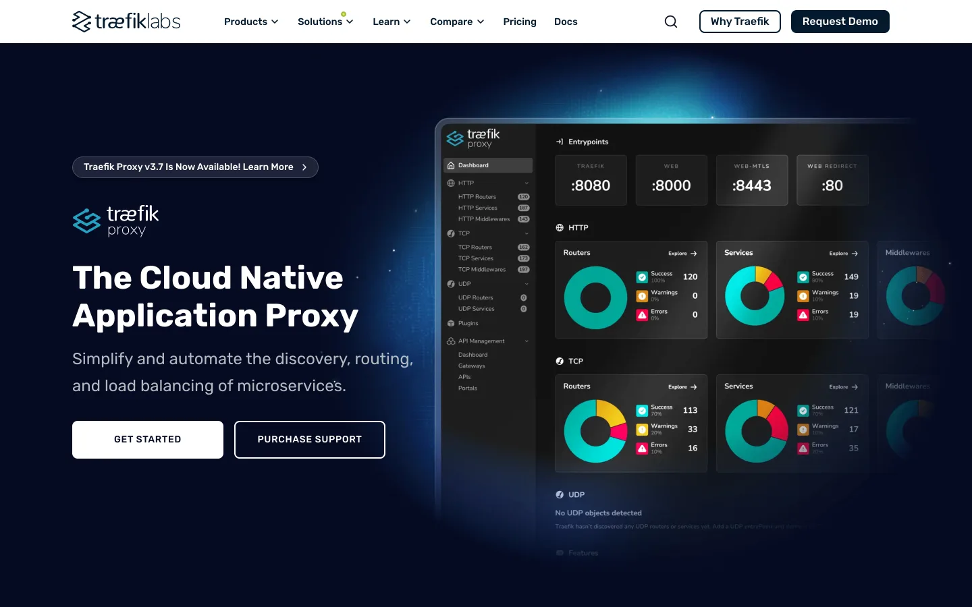Click the TCP Routers donut chart
The width and height of the screenshot is (972, 607).
596,431
